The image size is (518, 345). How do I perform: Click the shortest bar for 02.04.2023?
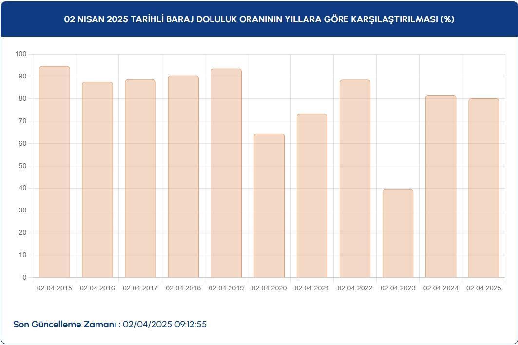point(398,233)
